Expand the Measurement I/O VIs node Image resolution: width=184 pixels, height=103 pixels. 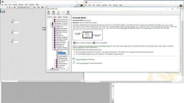(x=51, y=23)
